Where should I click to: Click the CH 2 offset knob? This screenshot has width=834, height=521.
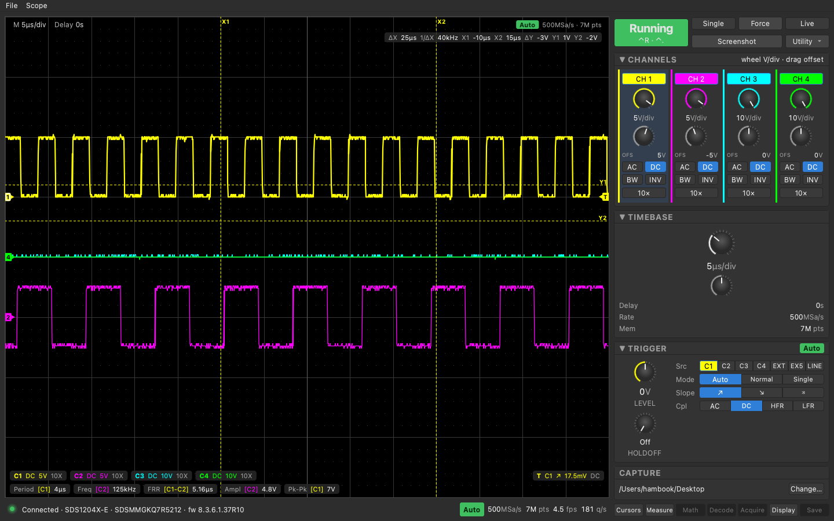tap(696, 137)
